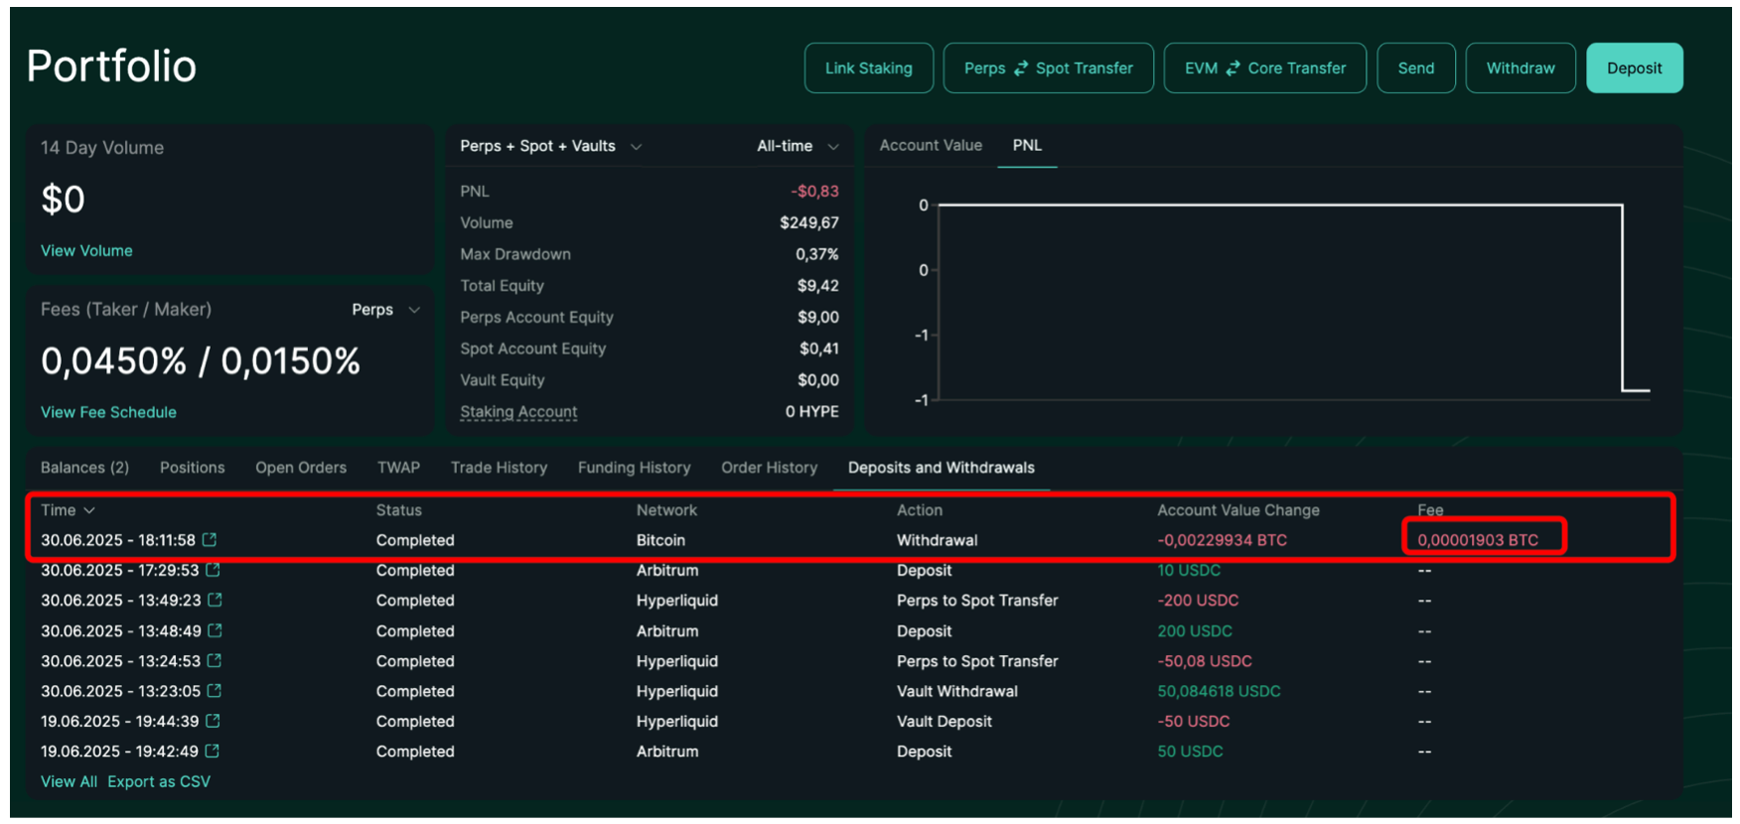Viewport: 1740px width, 824px height.
Task: Open the View Fee Schedule link
Action: pos(108,412)
